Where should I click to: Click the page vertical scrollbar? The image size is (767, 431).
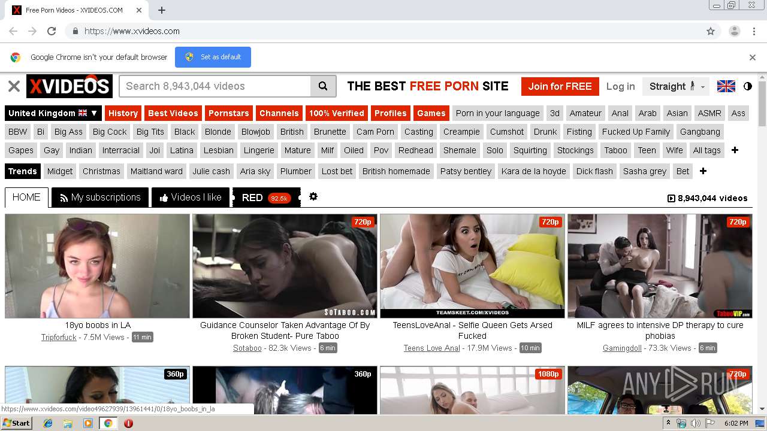point(762,104)
